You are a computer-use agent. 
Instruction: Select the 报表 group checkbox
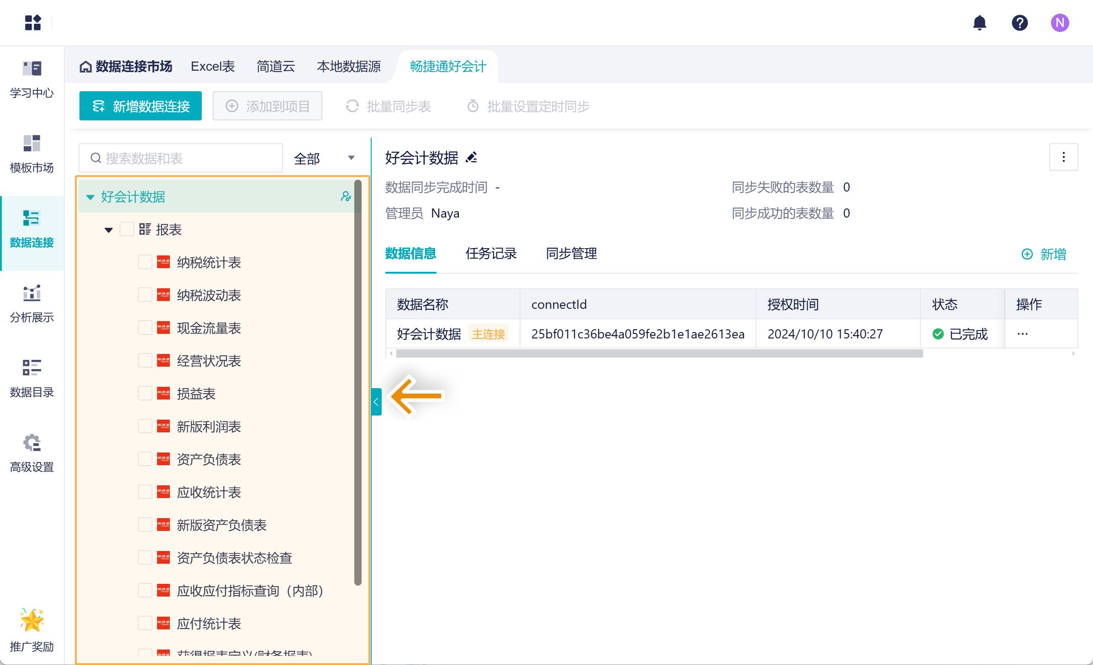coord(127,229)
